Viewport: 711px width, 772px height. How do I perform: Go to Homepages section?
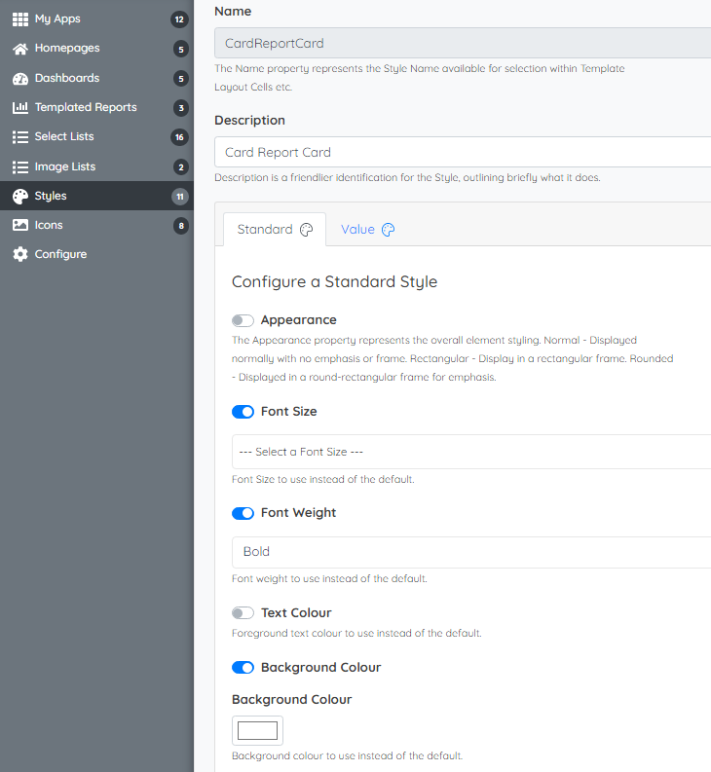pyautogui.click(x=96, y=49)
